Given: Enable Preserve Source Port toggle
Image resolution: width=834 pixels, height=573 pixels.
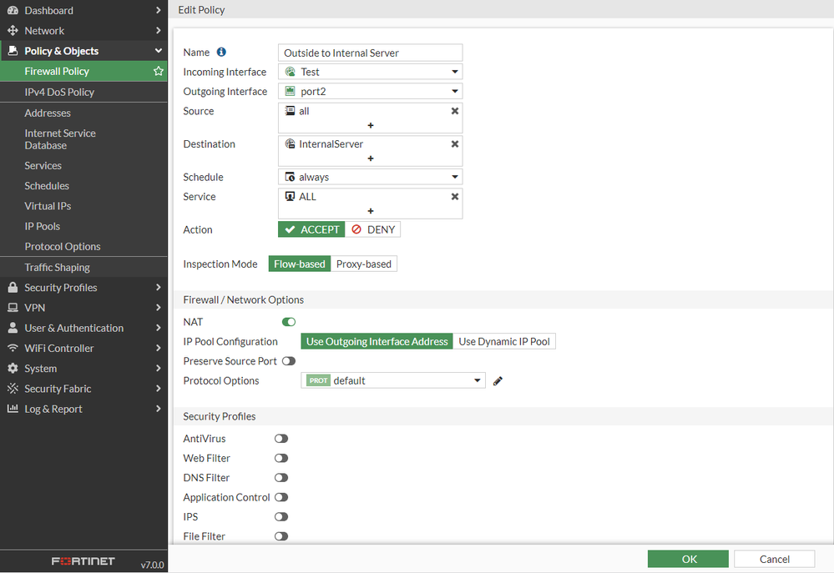Looking at the screenshot, I should pos(288,361).
